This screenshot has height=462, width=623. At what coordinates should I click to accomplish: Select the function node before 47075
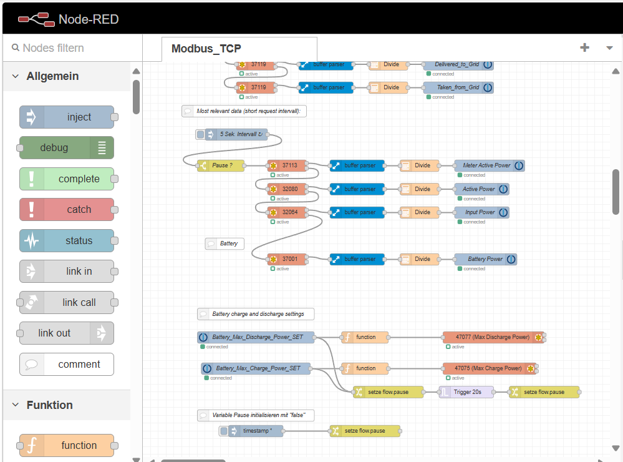[365, 368]
